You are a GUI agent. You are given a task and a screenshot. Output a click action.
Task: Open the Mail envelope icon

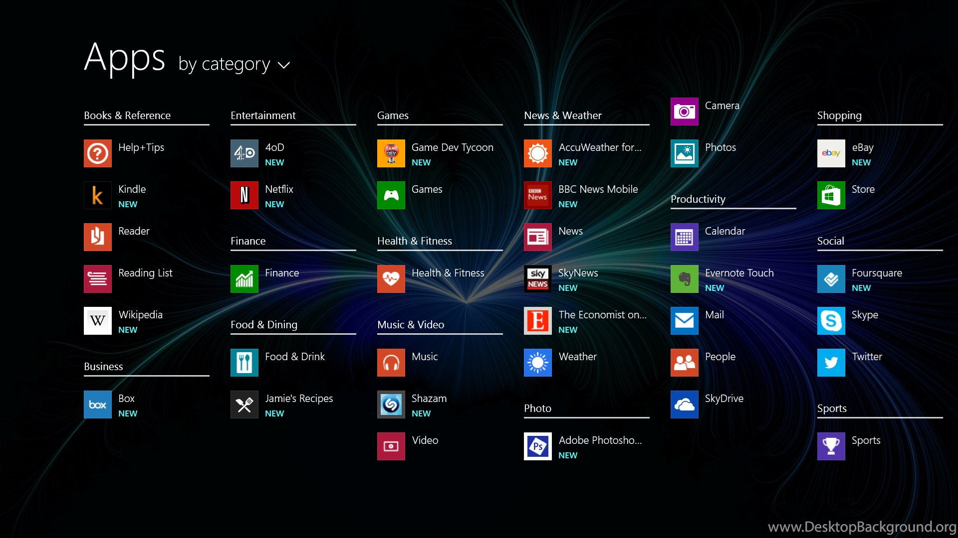685,321
